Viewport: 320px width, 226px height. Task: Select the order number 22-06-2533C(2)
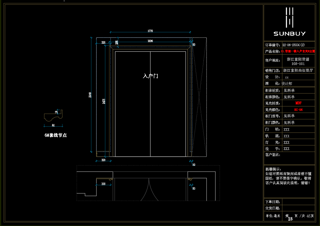click(293, 45)
